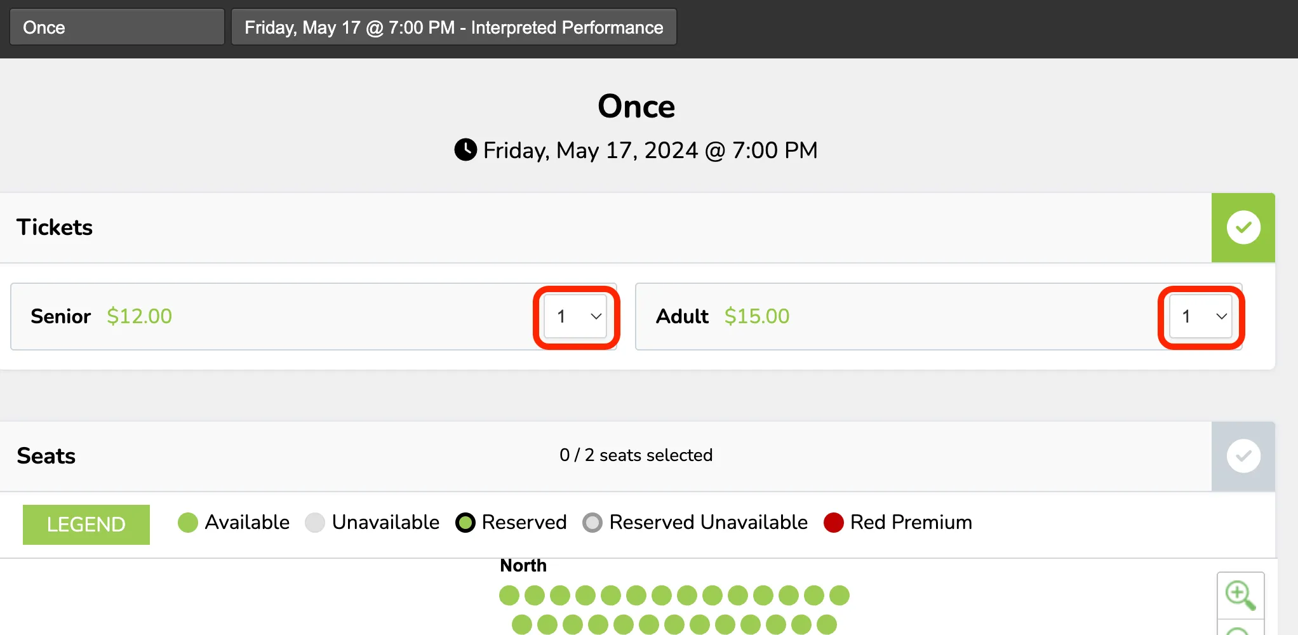This screenshot has height=635, width=1298.
Task: Select first seat in North second row
Action: [522, 624]
